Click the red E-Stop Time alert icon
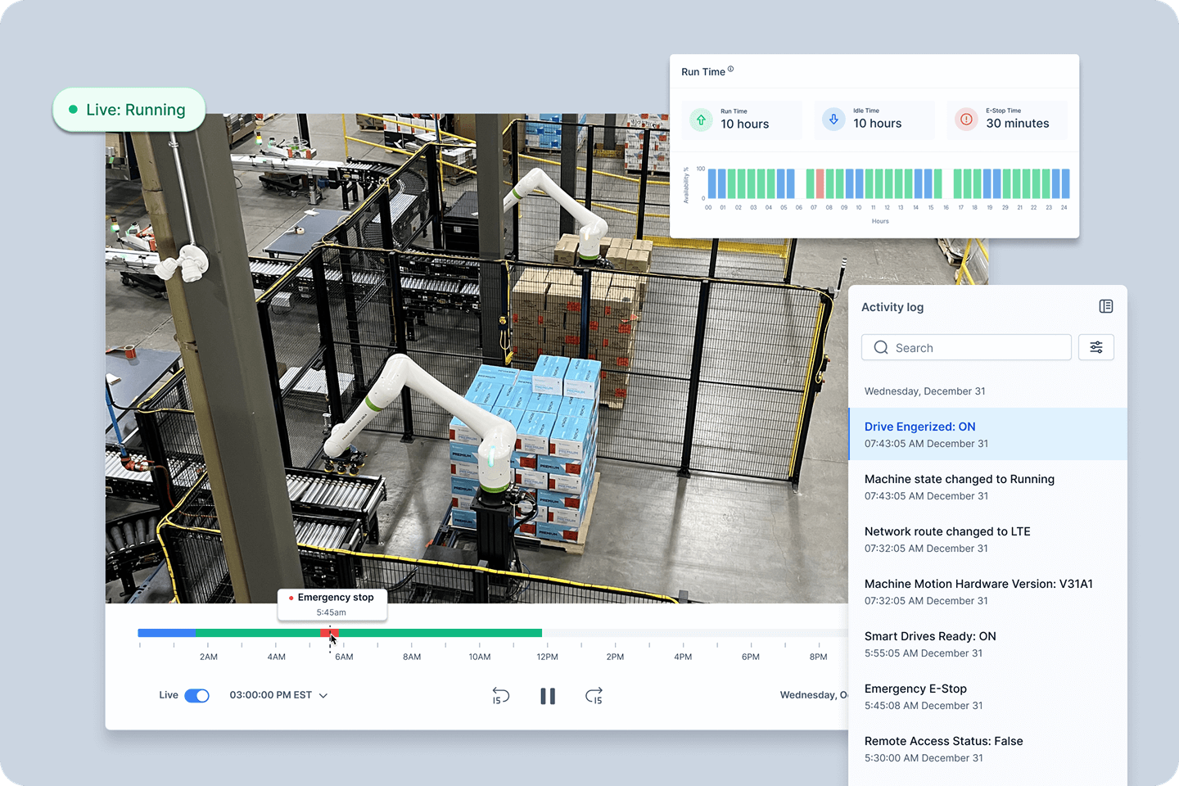Image resolution: width=1179 pixels, height=786 pixels. click(966, 120)
